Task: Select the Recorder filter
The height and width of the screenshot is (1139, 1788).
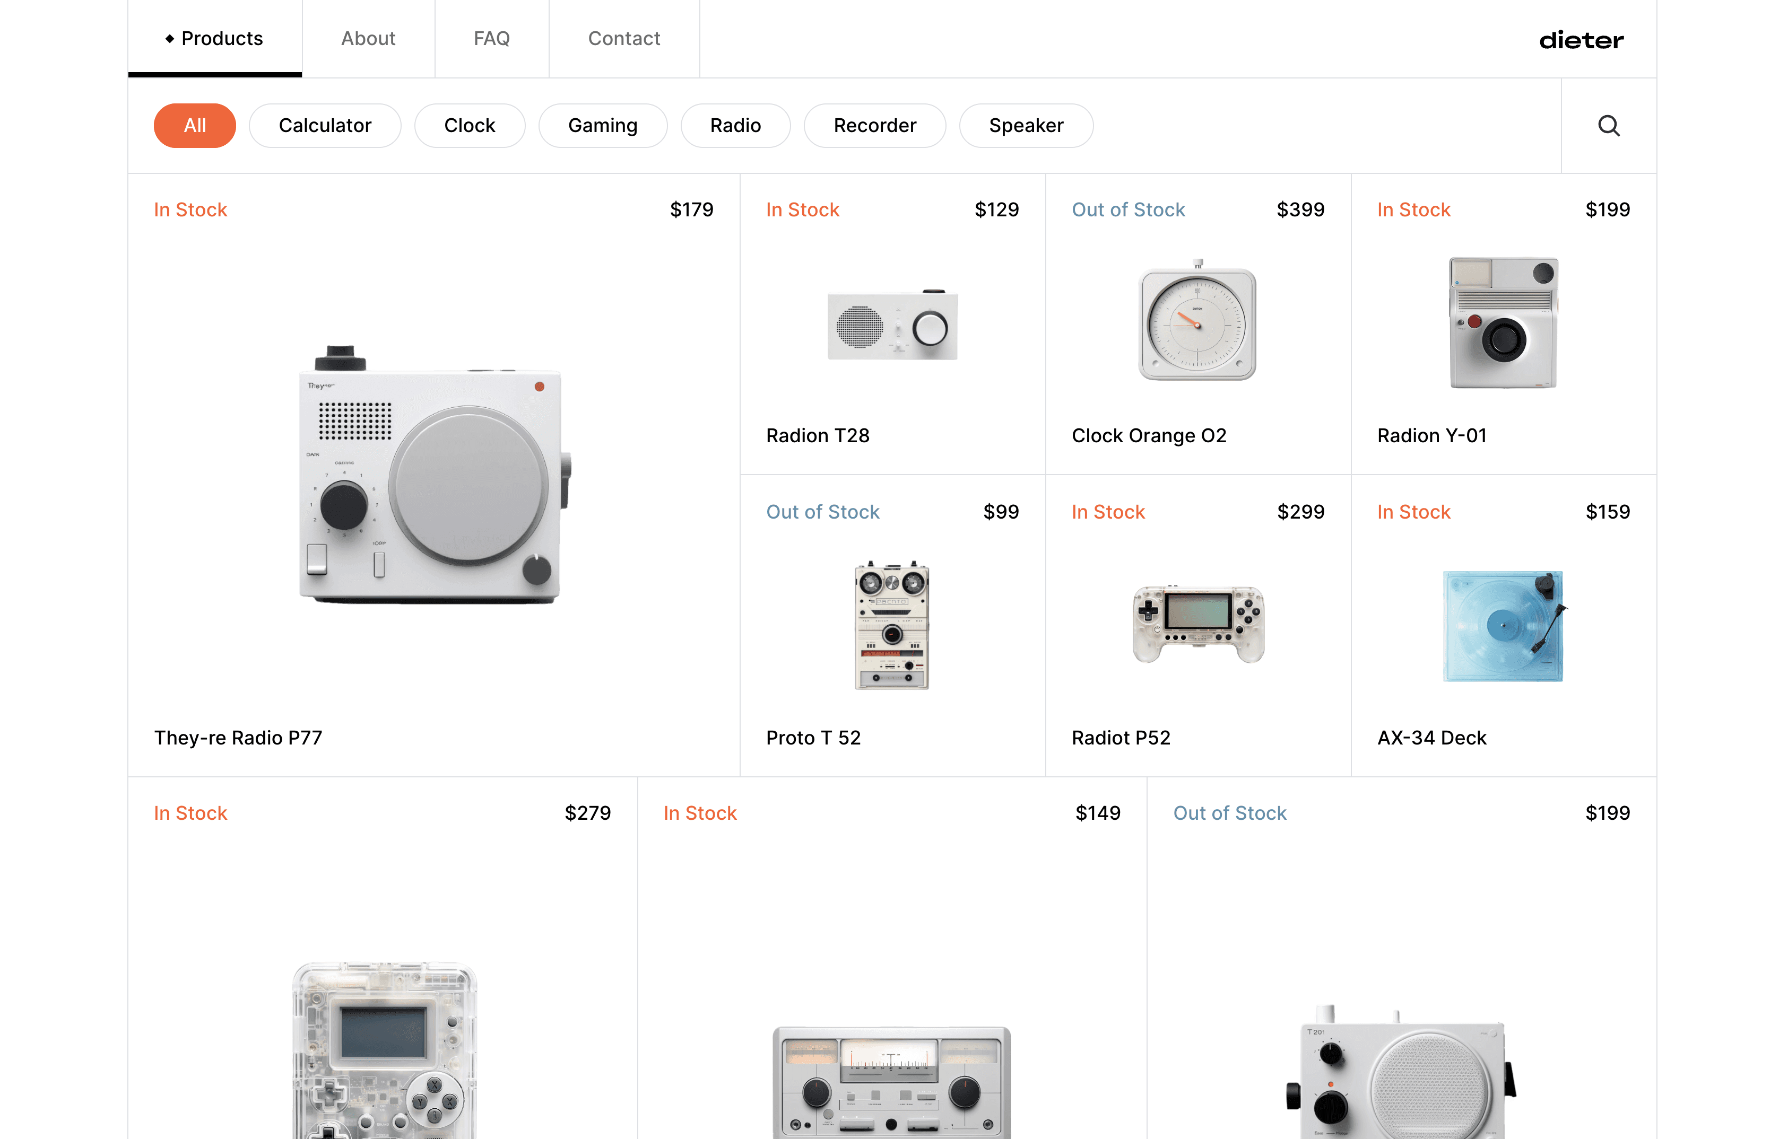Action: click(x=875, y=125)
